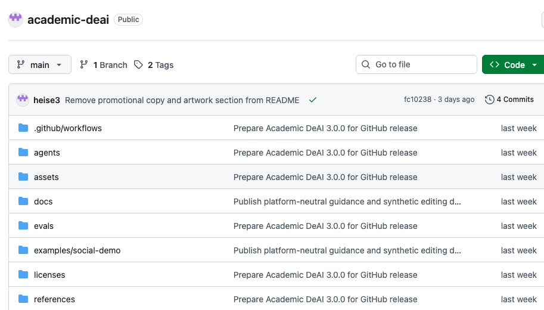Viewport: 544px width, 310px height.
Task: View the 1 Branch link
Action: click(x=104, y=65)
